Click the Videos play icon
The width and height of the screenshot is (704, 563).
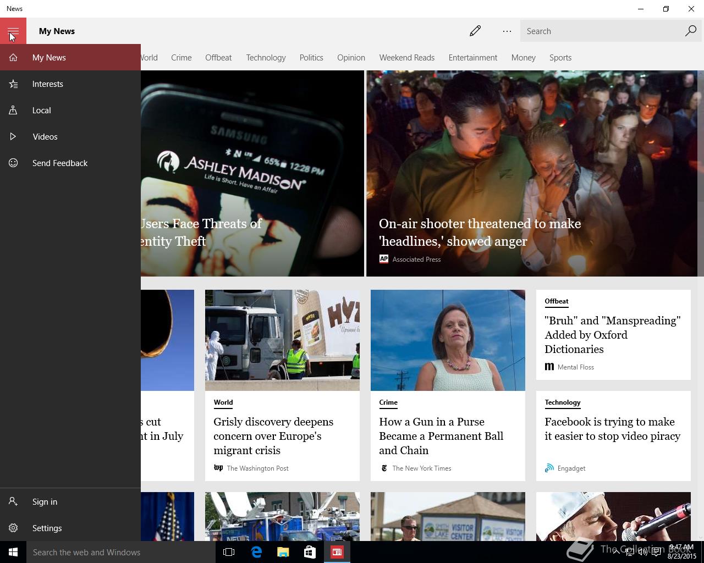pos(13,136)
